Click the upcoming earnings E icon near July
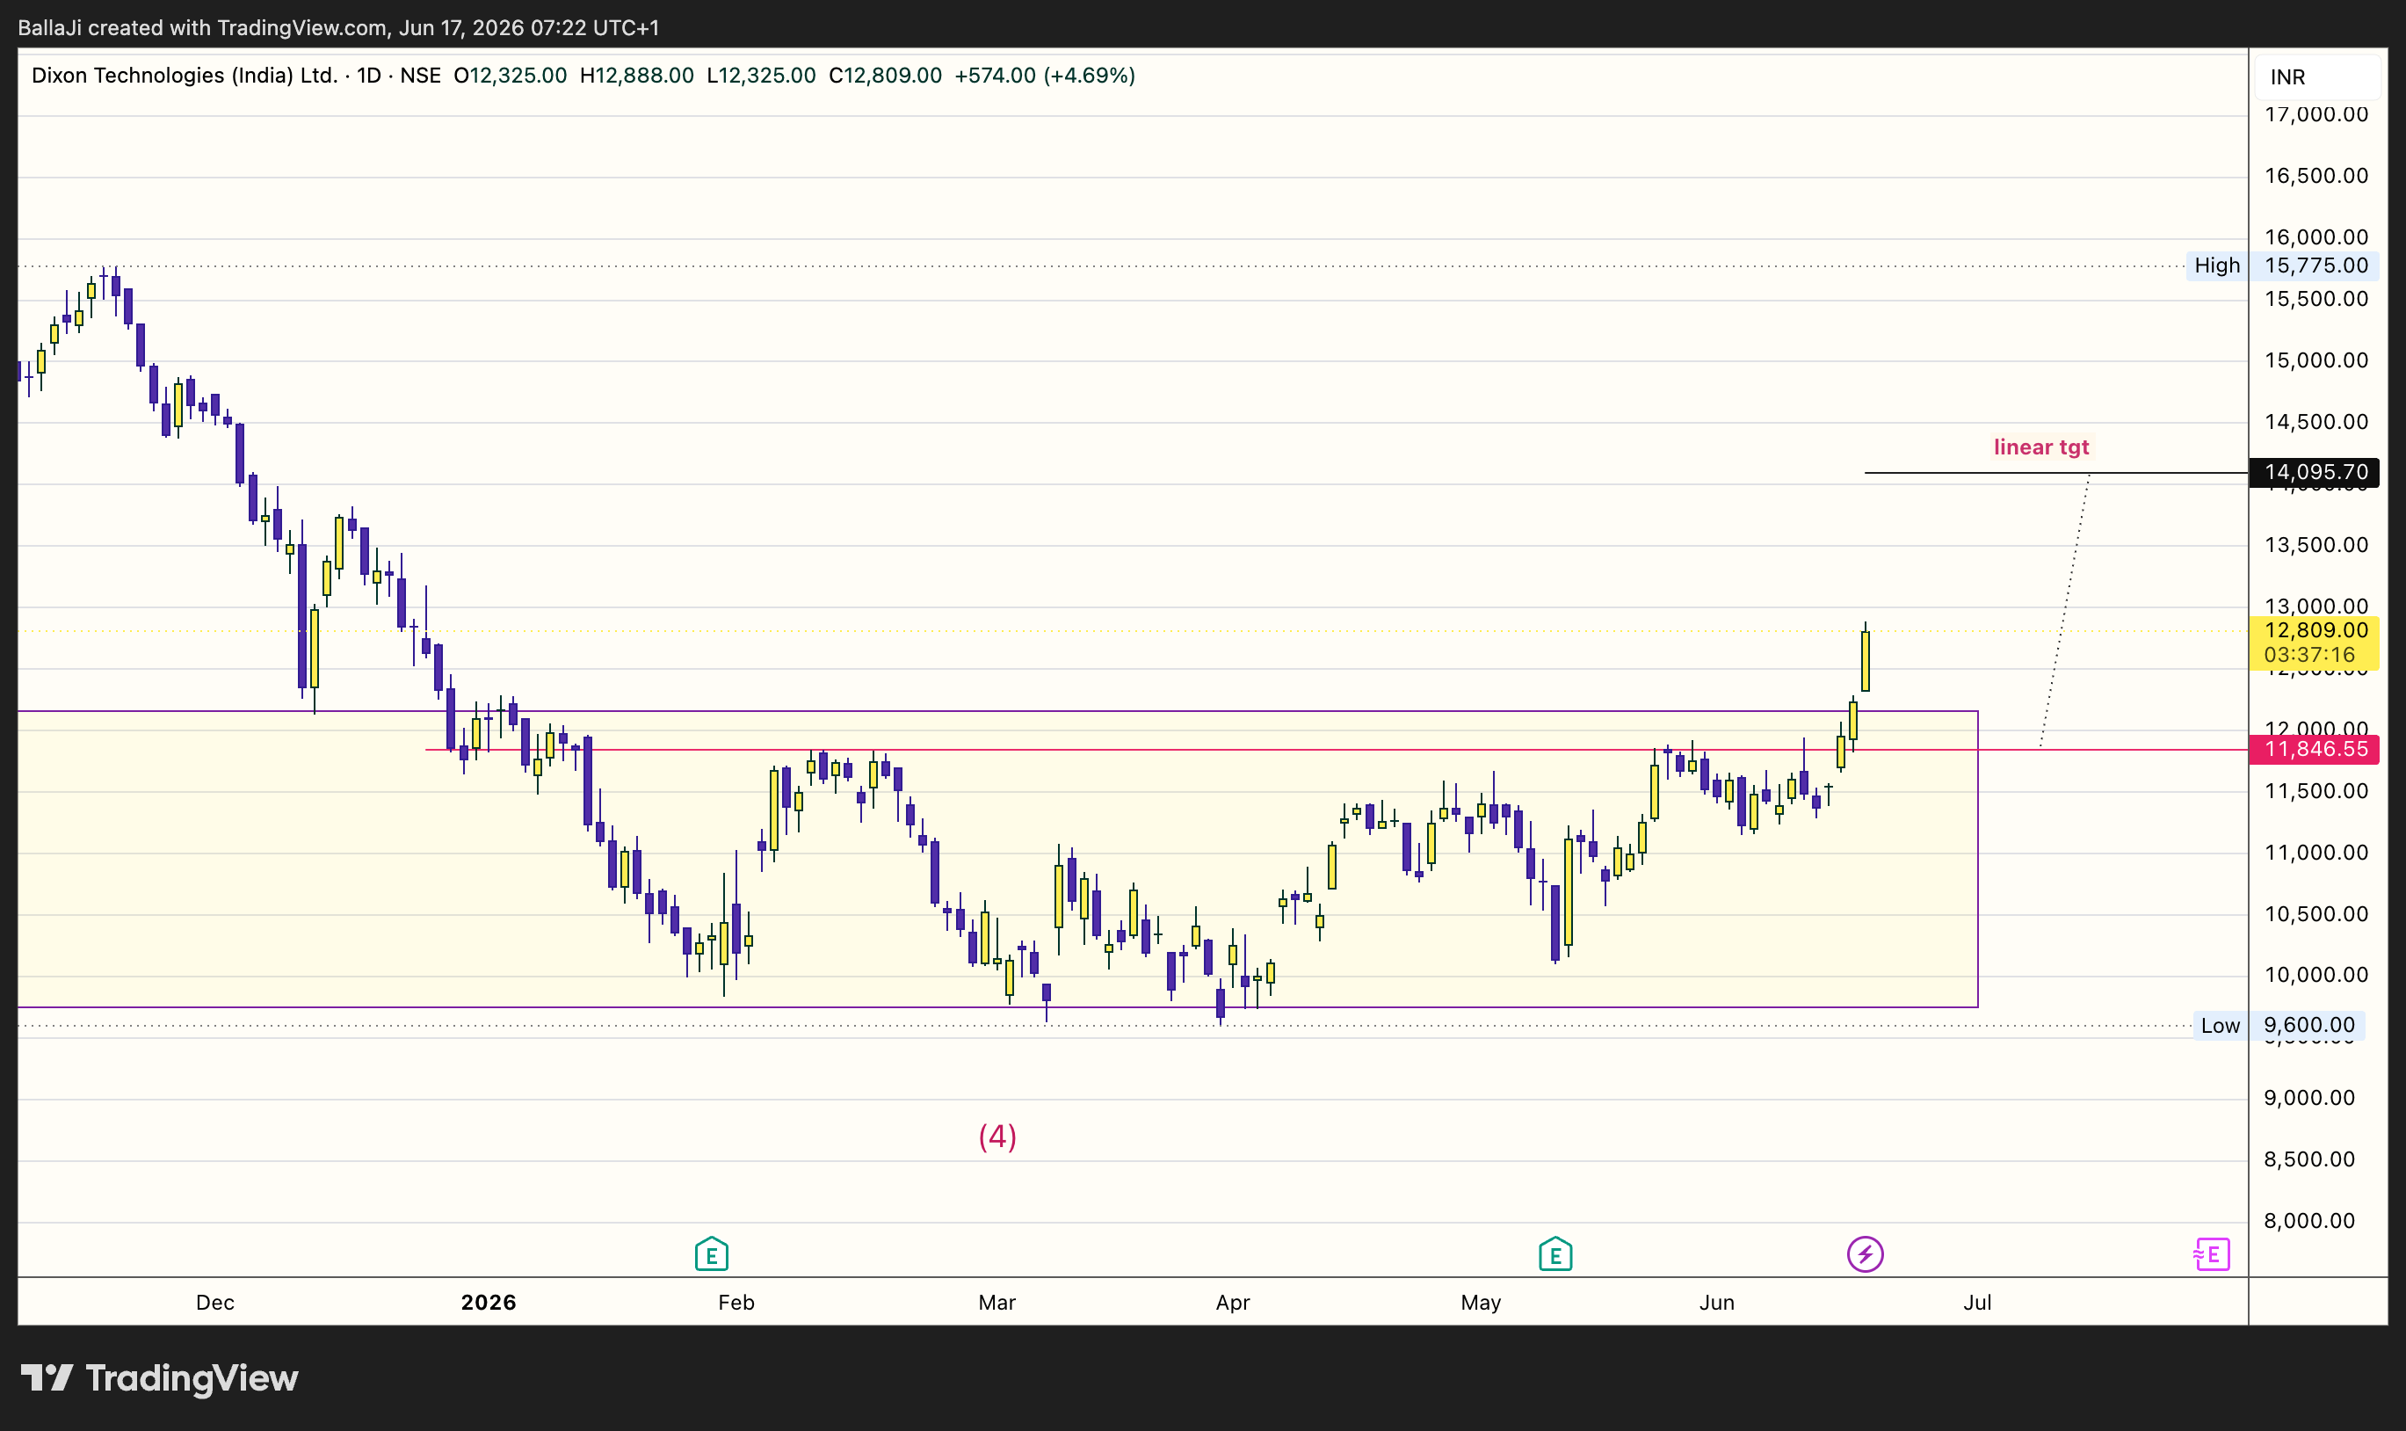 [2211, 1254]
